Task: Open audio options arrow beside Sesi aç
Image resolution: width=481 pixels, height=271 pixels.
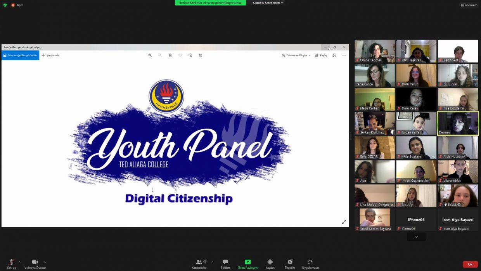Action: pos(19,262)
